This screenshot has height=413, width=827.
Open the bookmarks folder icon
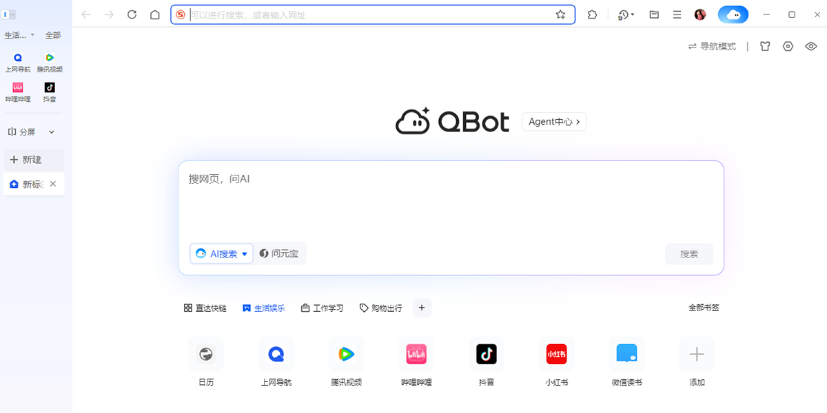click(x=654, y=14)
